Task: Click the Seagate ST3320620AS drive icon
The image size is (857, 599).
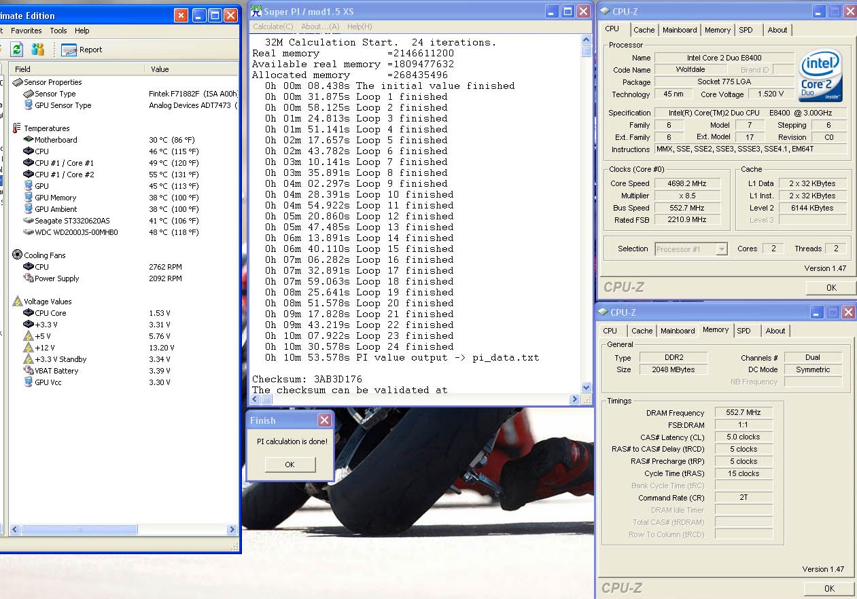Action: (29, 221)
